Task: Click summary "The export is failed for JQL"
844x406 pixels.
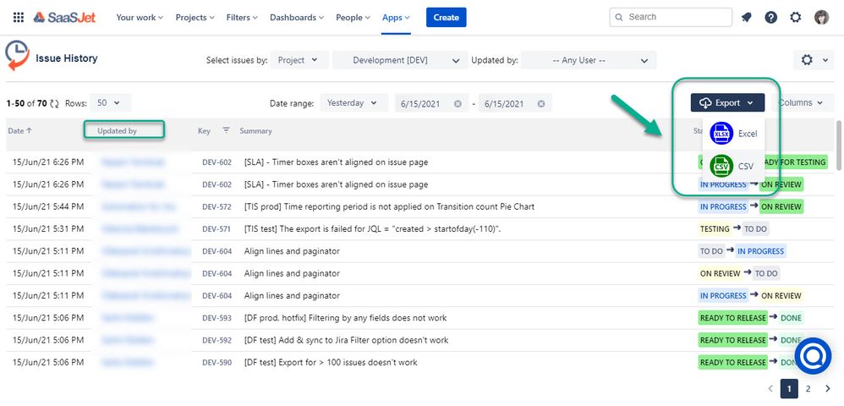Action: pyautogui.click(x=373, y=229)
